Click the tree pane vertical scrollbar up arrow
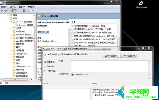This screenshot has width=159, height=100. (x=34, y=15)
